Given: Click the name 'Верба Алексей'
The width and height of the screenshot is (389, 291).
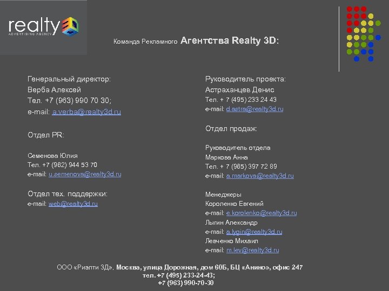Looking at the screenshot, I should [54, 89].
